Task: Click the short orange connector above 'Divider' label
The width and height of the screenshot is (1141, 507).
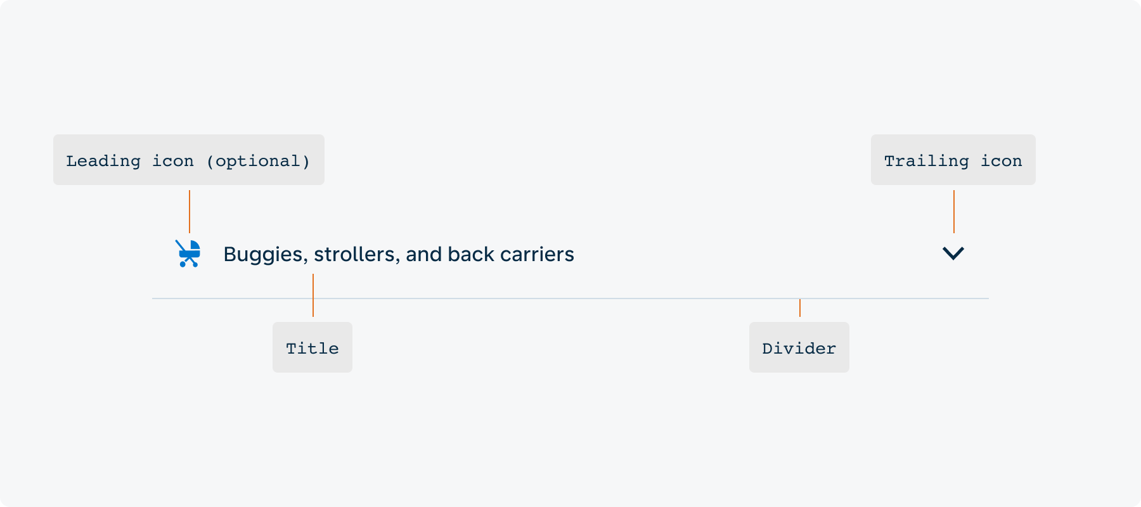Action: [x=800, y=308]
